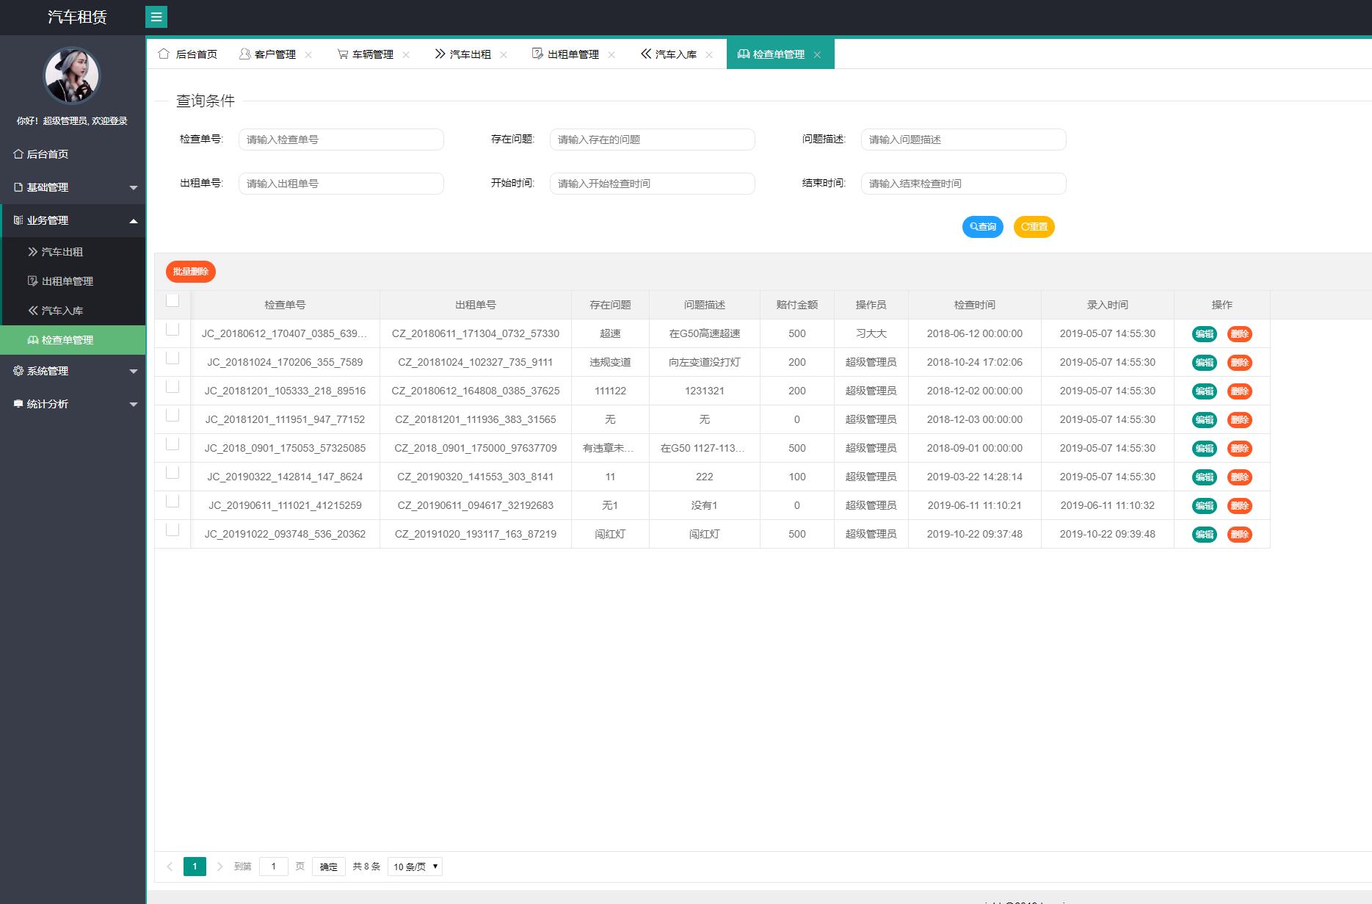Image resolution: width=1372 pixels, height=904 pixels.
Task: Click the blue 查询 search button
Action: tap(982, 227)
